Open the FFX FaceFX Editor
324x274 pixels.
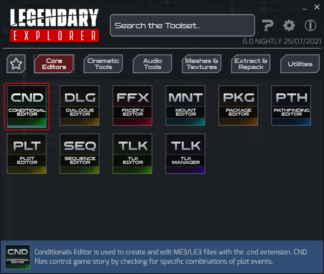point(132,106)
